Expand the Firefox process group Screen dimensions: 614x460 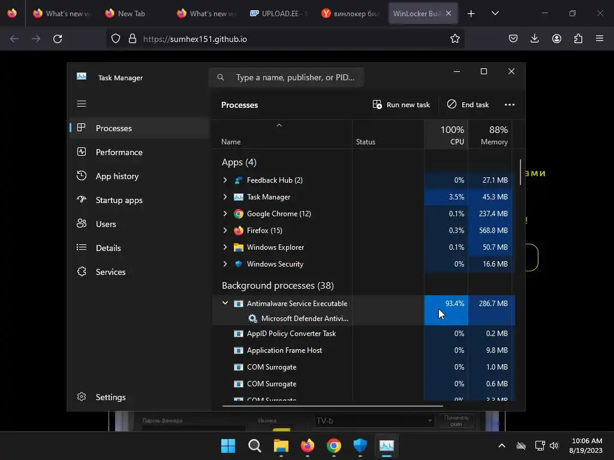coord(225,231)
